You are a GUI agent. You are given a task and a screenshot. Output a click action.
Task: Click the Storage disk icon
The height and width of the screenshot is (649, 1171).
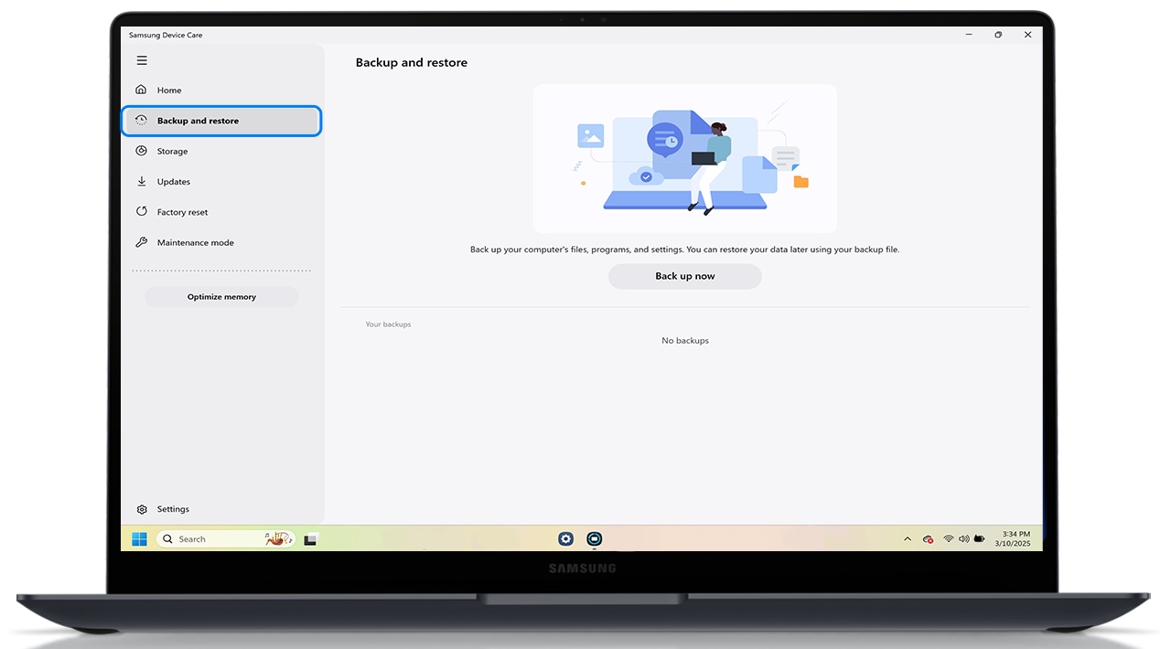point(141,151)
